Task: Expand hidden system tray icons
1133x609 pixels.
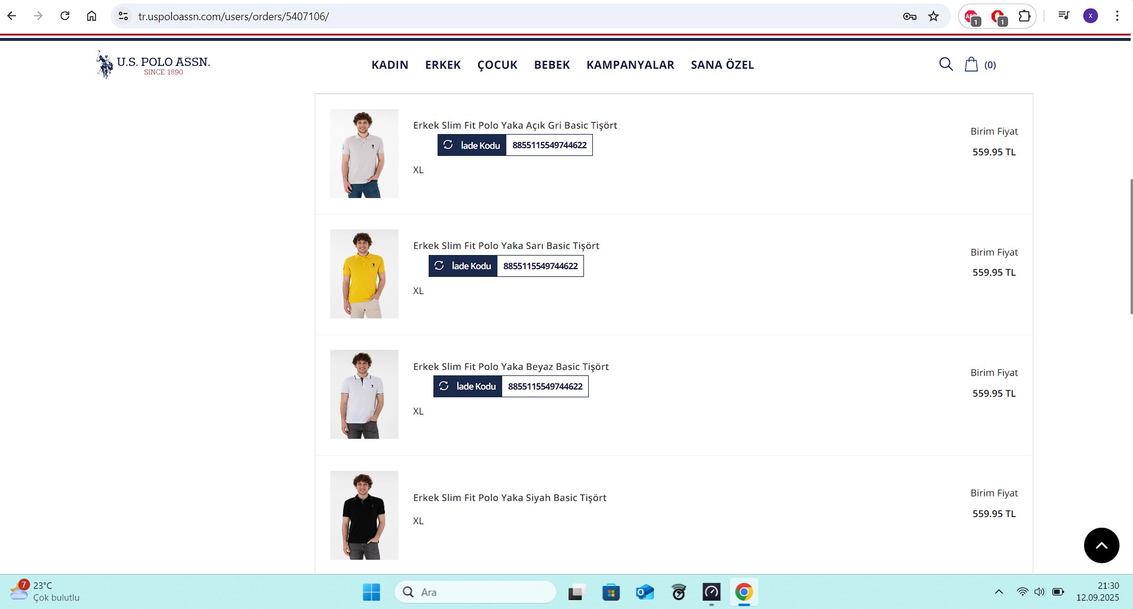Action: 998,592
